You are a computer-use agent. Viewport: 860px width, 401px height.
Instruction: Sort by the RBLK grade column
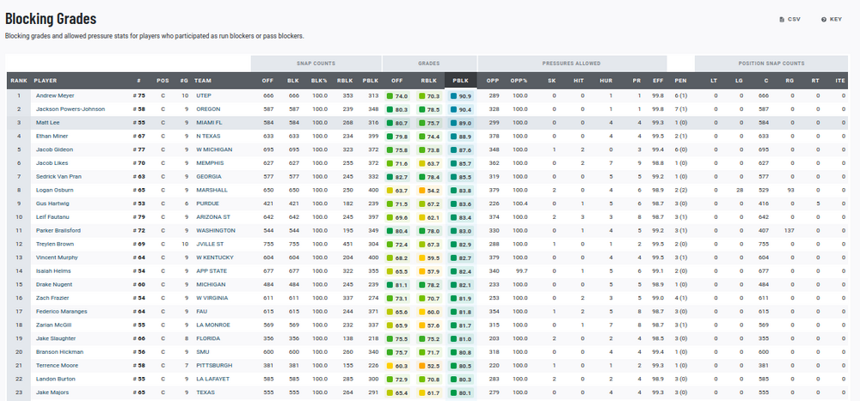click(x=428, y=81)
